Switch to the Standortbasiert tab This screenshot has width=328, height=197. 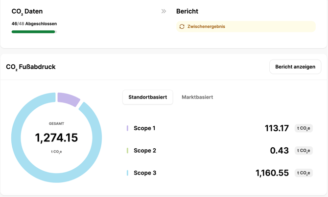click(x=147, y=97)
